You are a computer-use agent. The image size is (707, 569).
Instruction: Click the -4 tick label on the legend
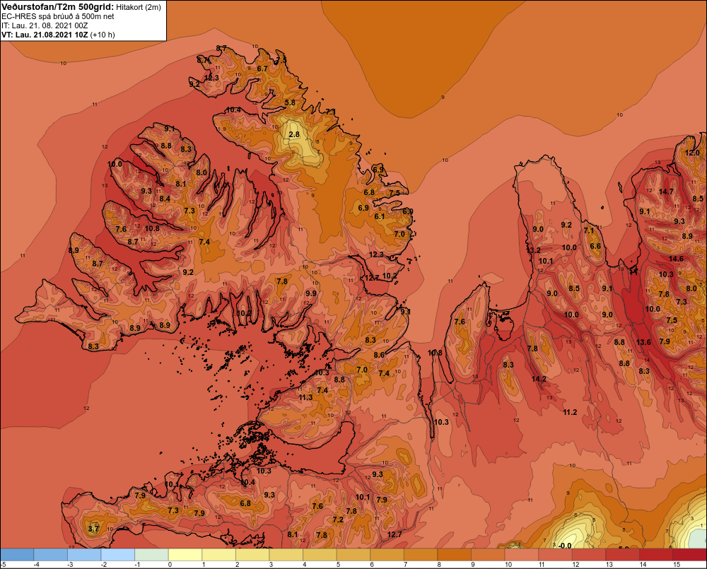pyautogui.click(x=38, y=565)
